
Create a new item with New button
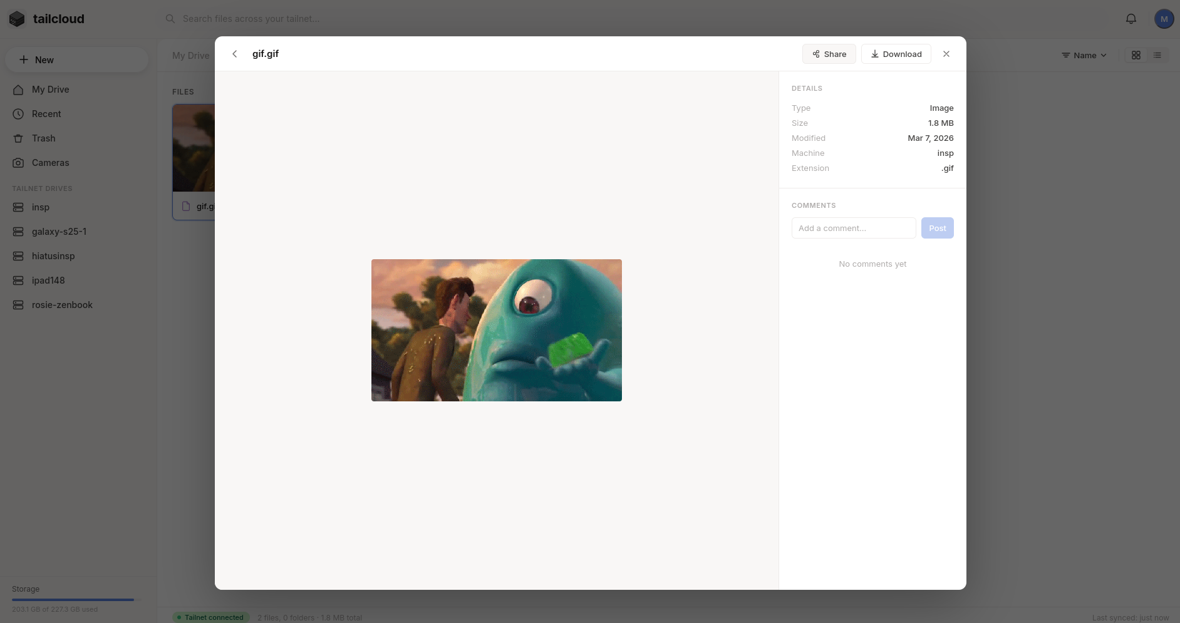pos(77,59)
